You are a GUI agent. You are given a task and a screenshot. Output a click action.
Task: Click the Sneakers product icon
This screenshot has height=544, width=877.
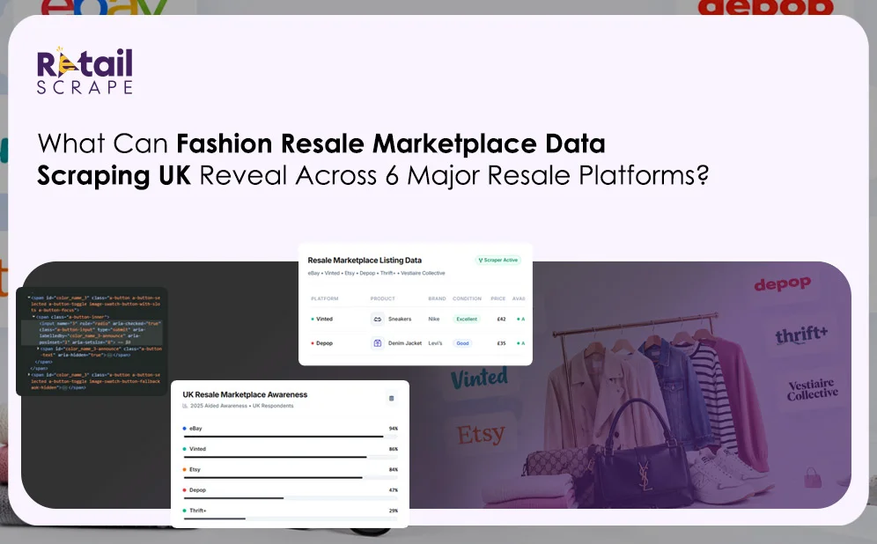pos(378,320)
